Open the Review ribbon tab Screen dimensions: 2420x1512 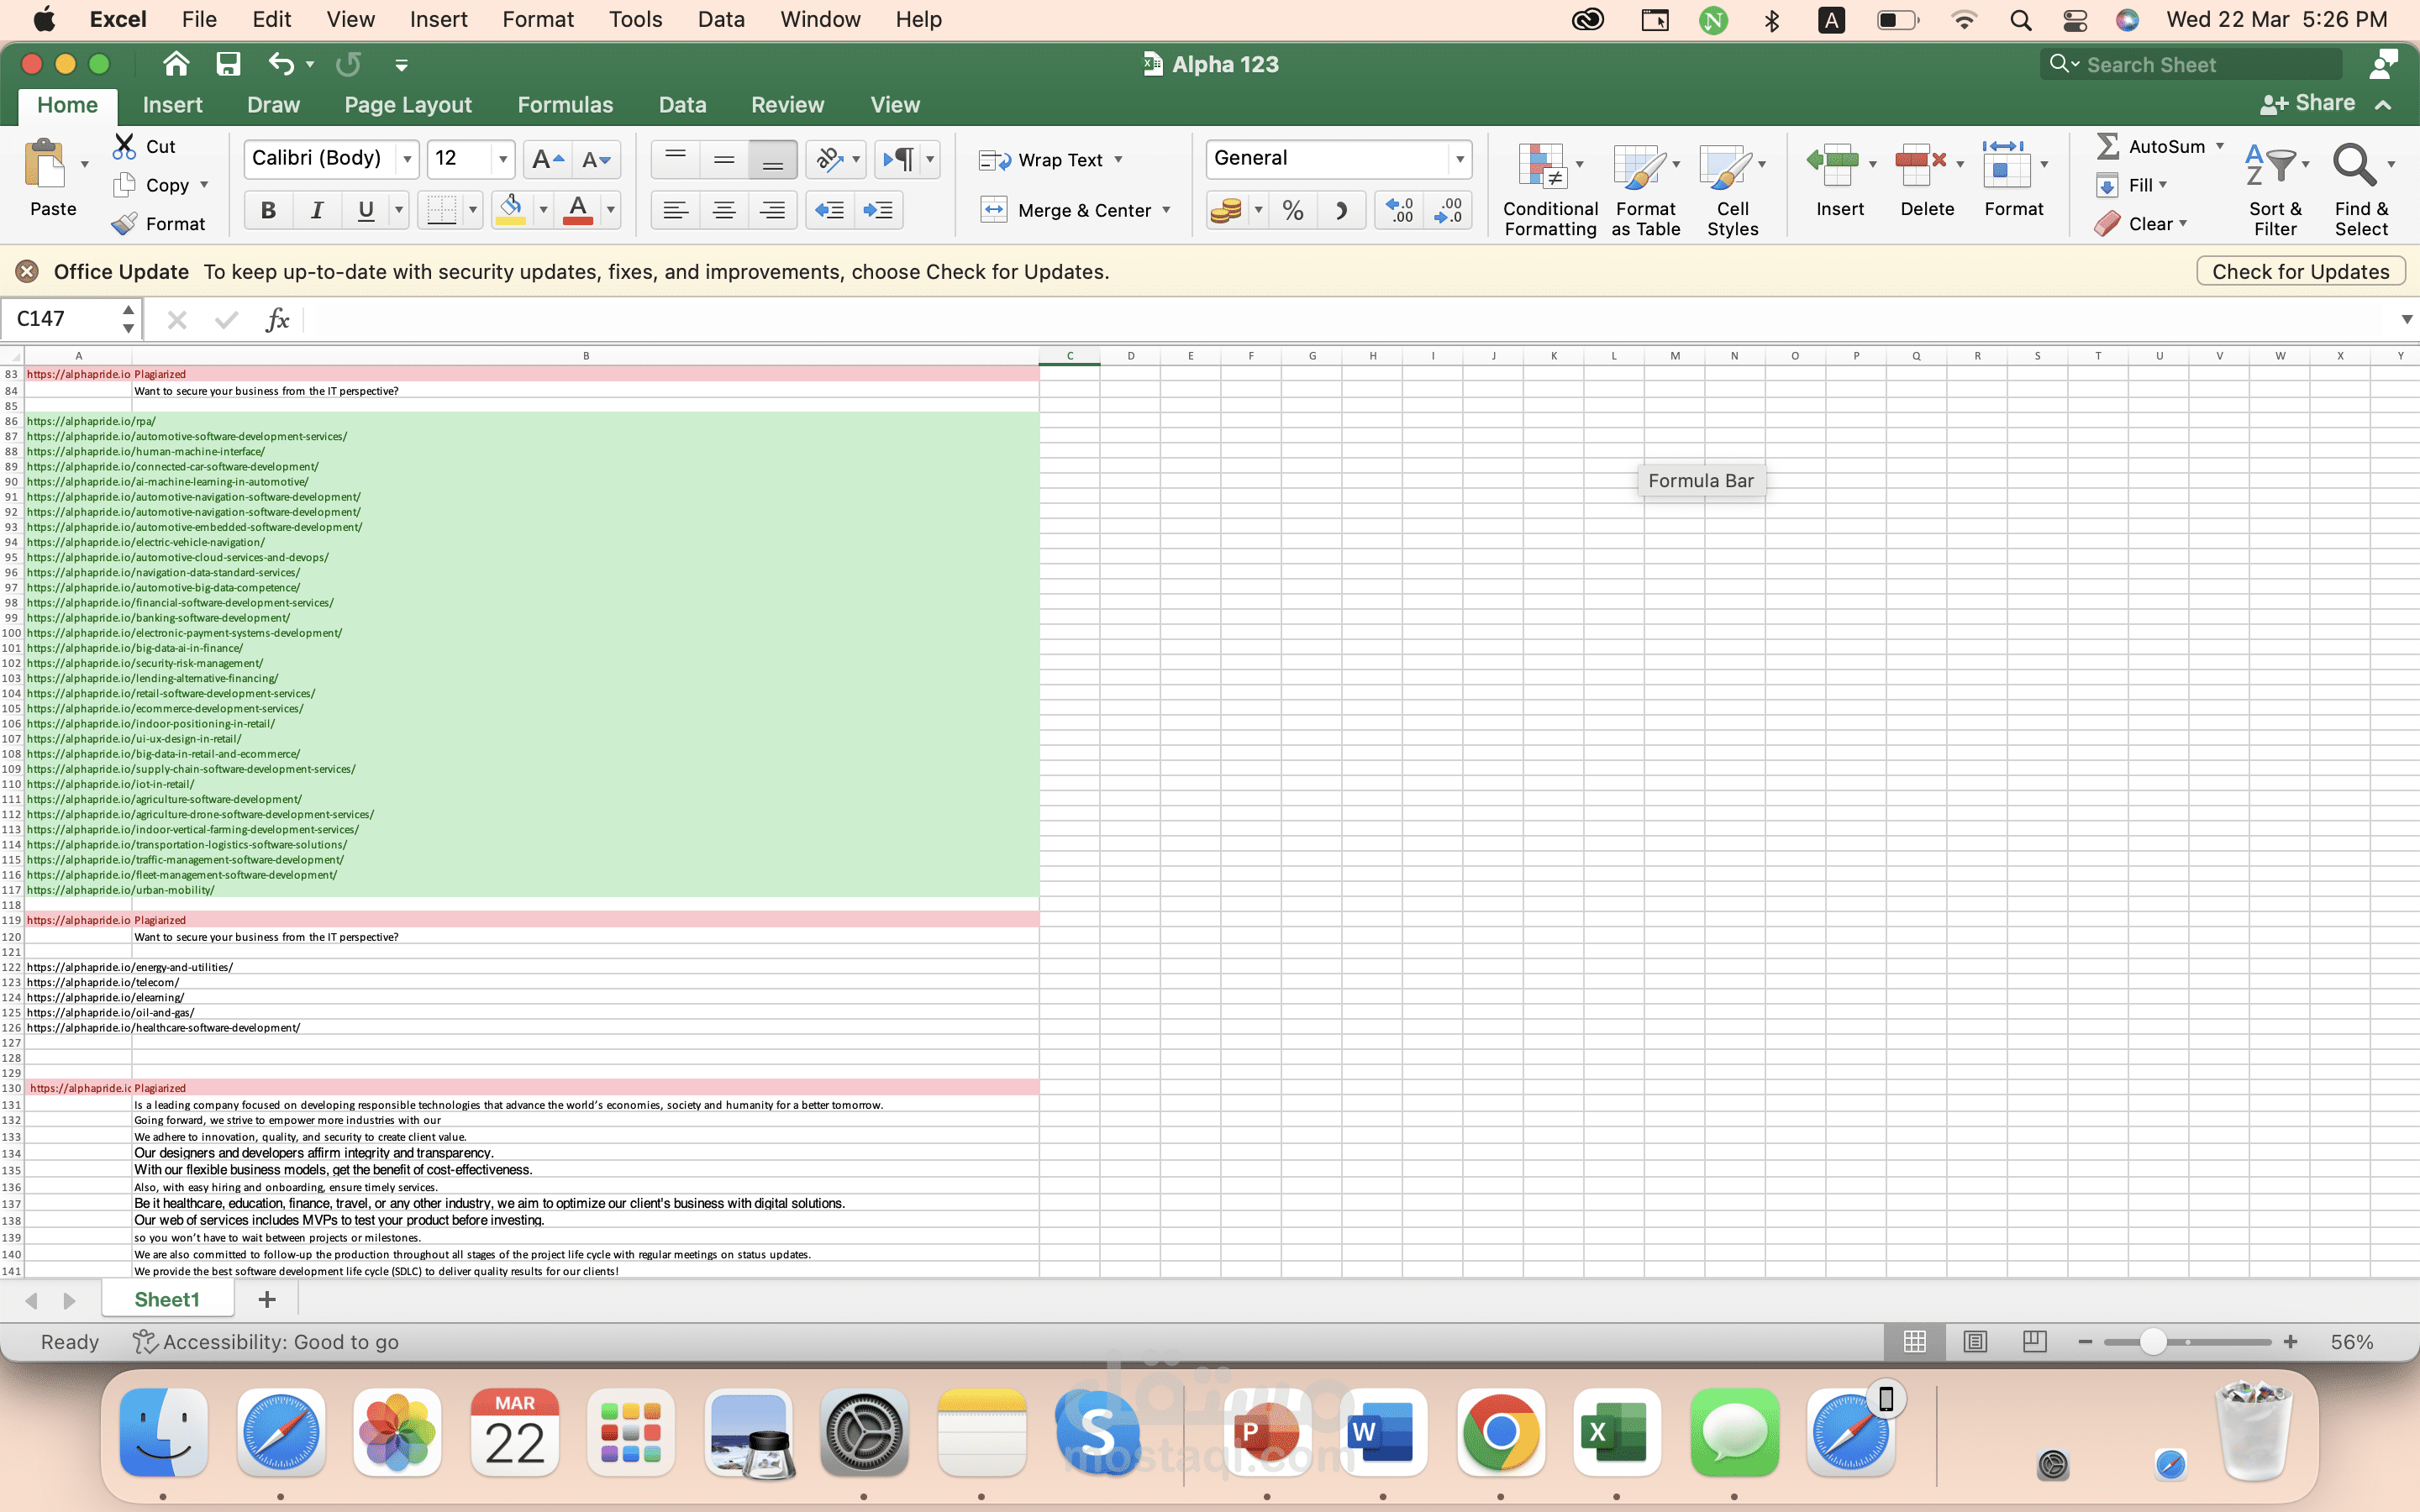click(x=787, y=105)
